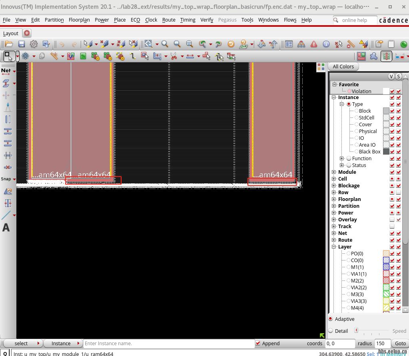Open the select dropdown arrow
409x356 pixels.
pos(38,343)
